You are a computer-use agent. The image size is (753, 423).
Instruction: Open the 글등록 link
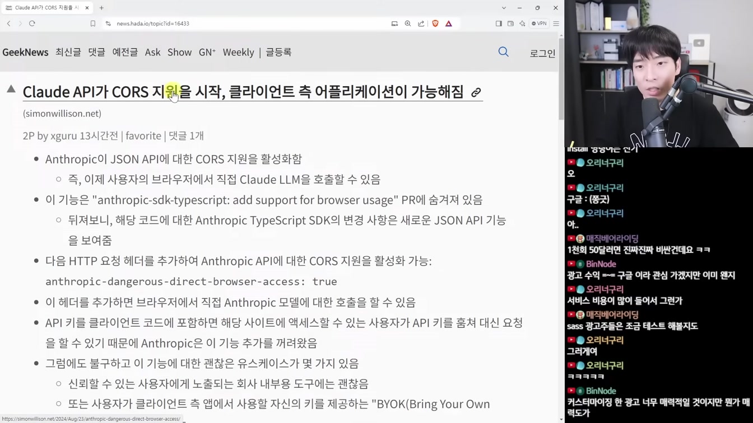pyautogui.click(x=278, y=52)
